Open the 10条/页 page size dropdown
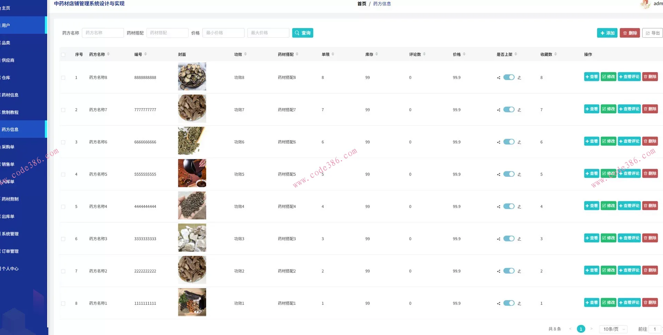This screenshot has width=663, height=335. (613, 329)
